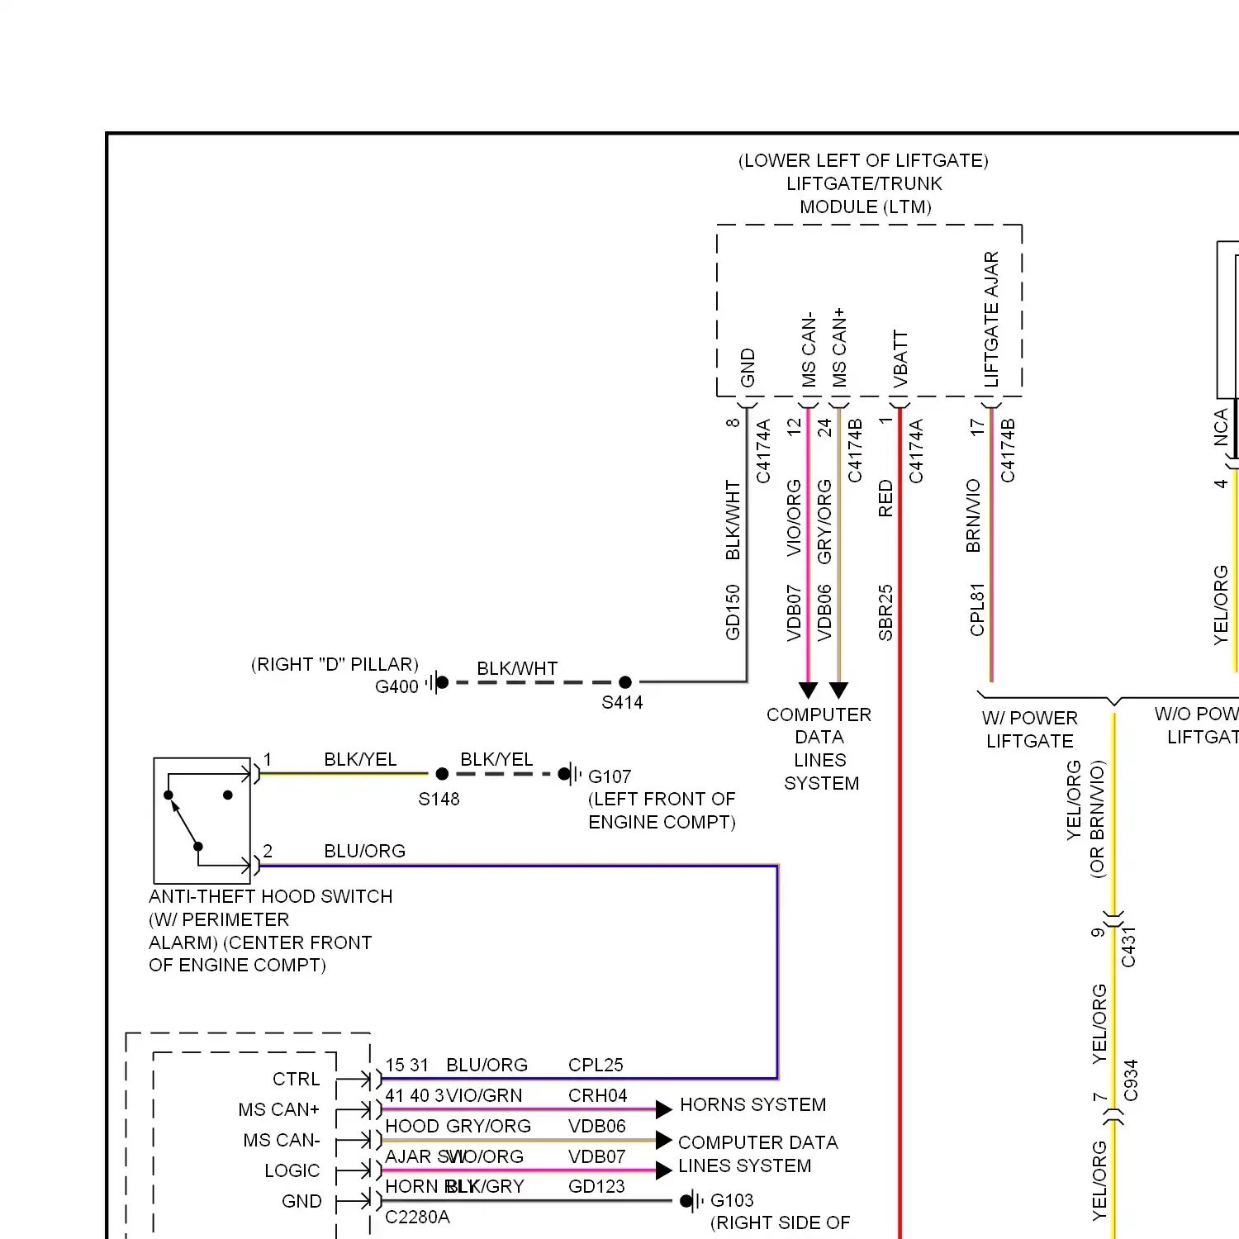
Task: Click the "G400" ground label
Action: click(x=397, y=686)
